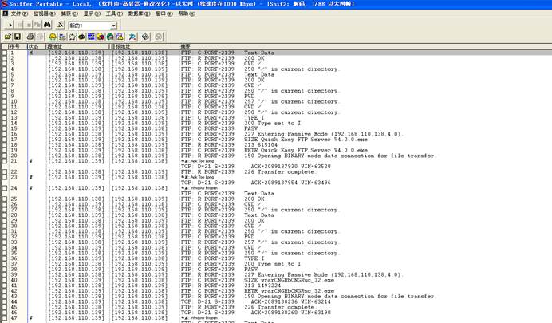Select the row reading 213 1493224
This screenshot has width=552, height=323.
276,286
